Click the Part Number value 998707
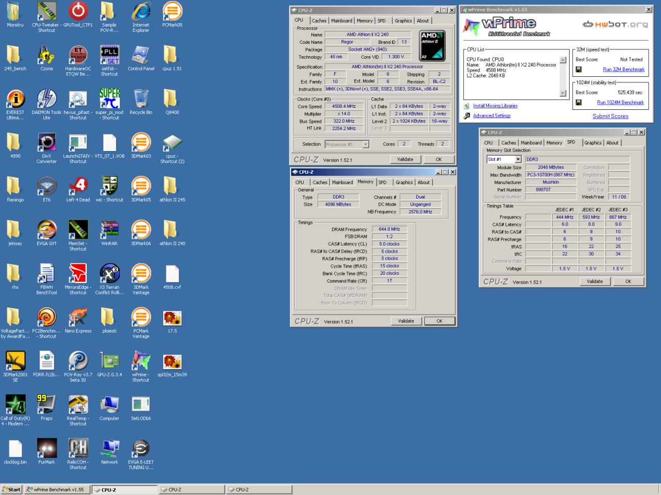The image size is (661, 495). (550, 190)
